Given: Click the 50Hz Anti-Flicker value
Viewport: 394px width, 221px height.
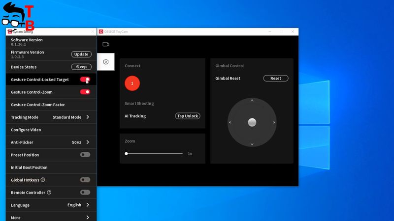Looking at the screenshot, I should click(x=77, y=142).
